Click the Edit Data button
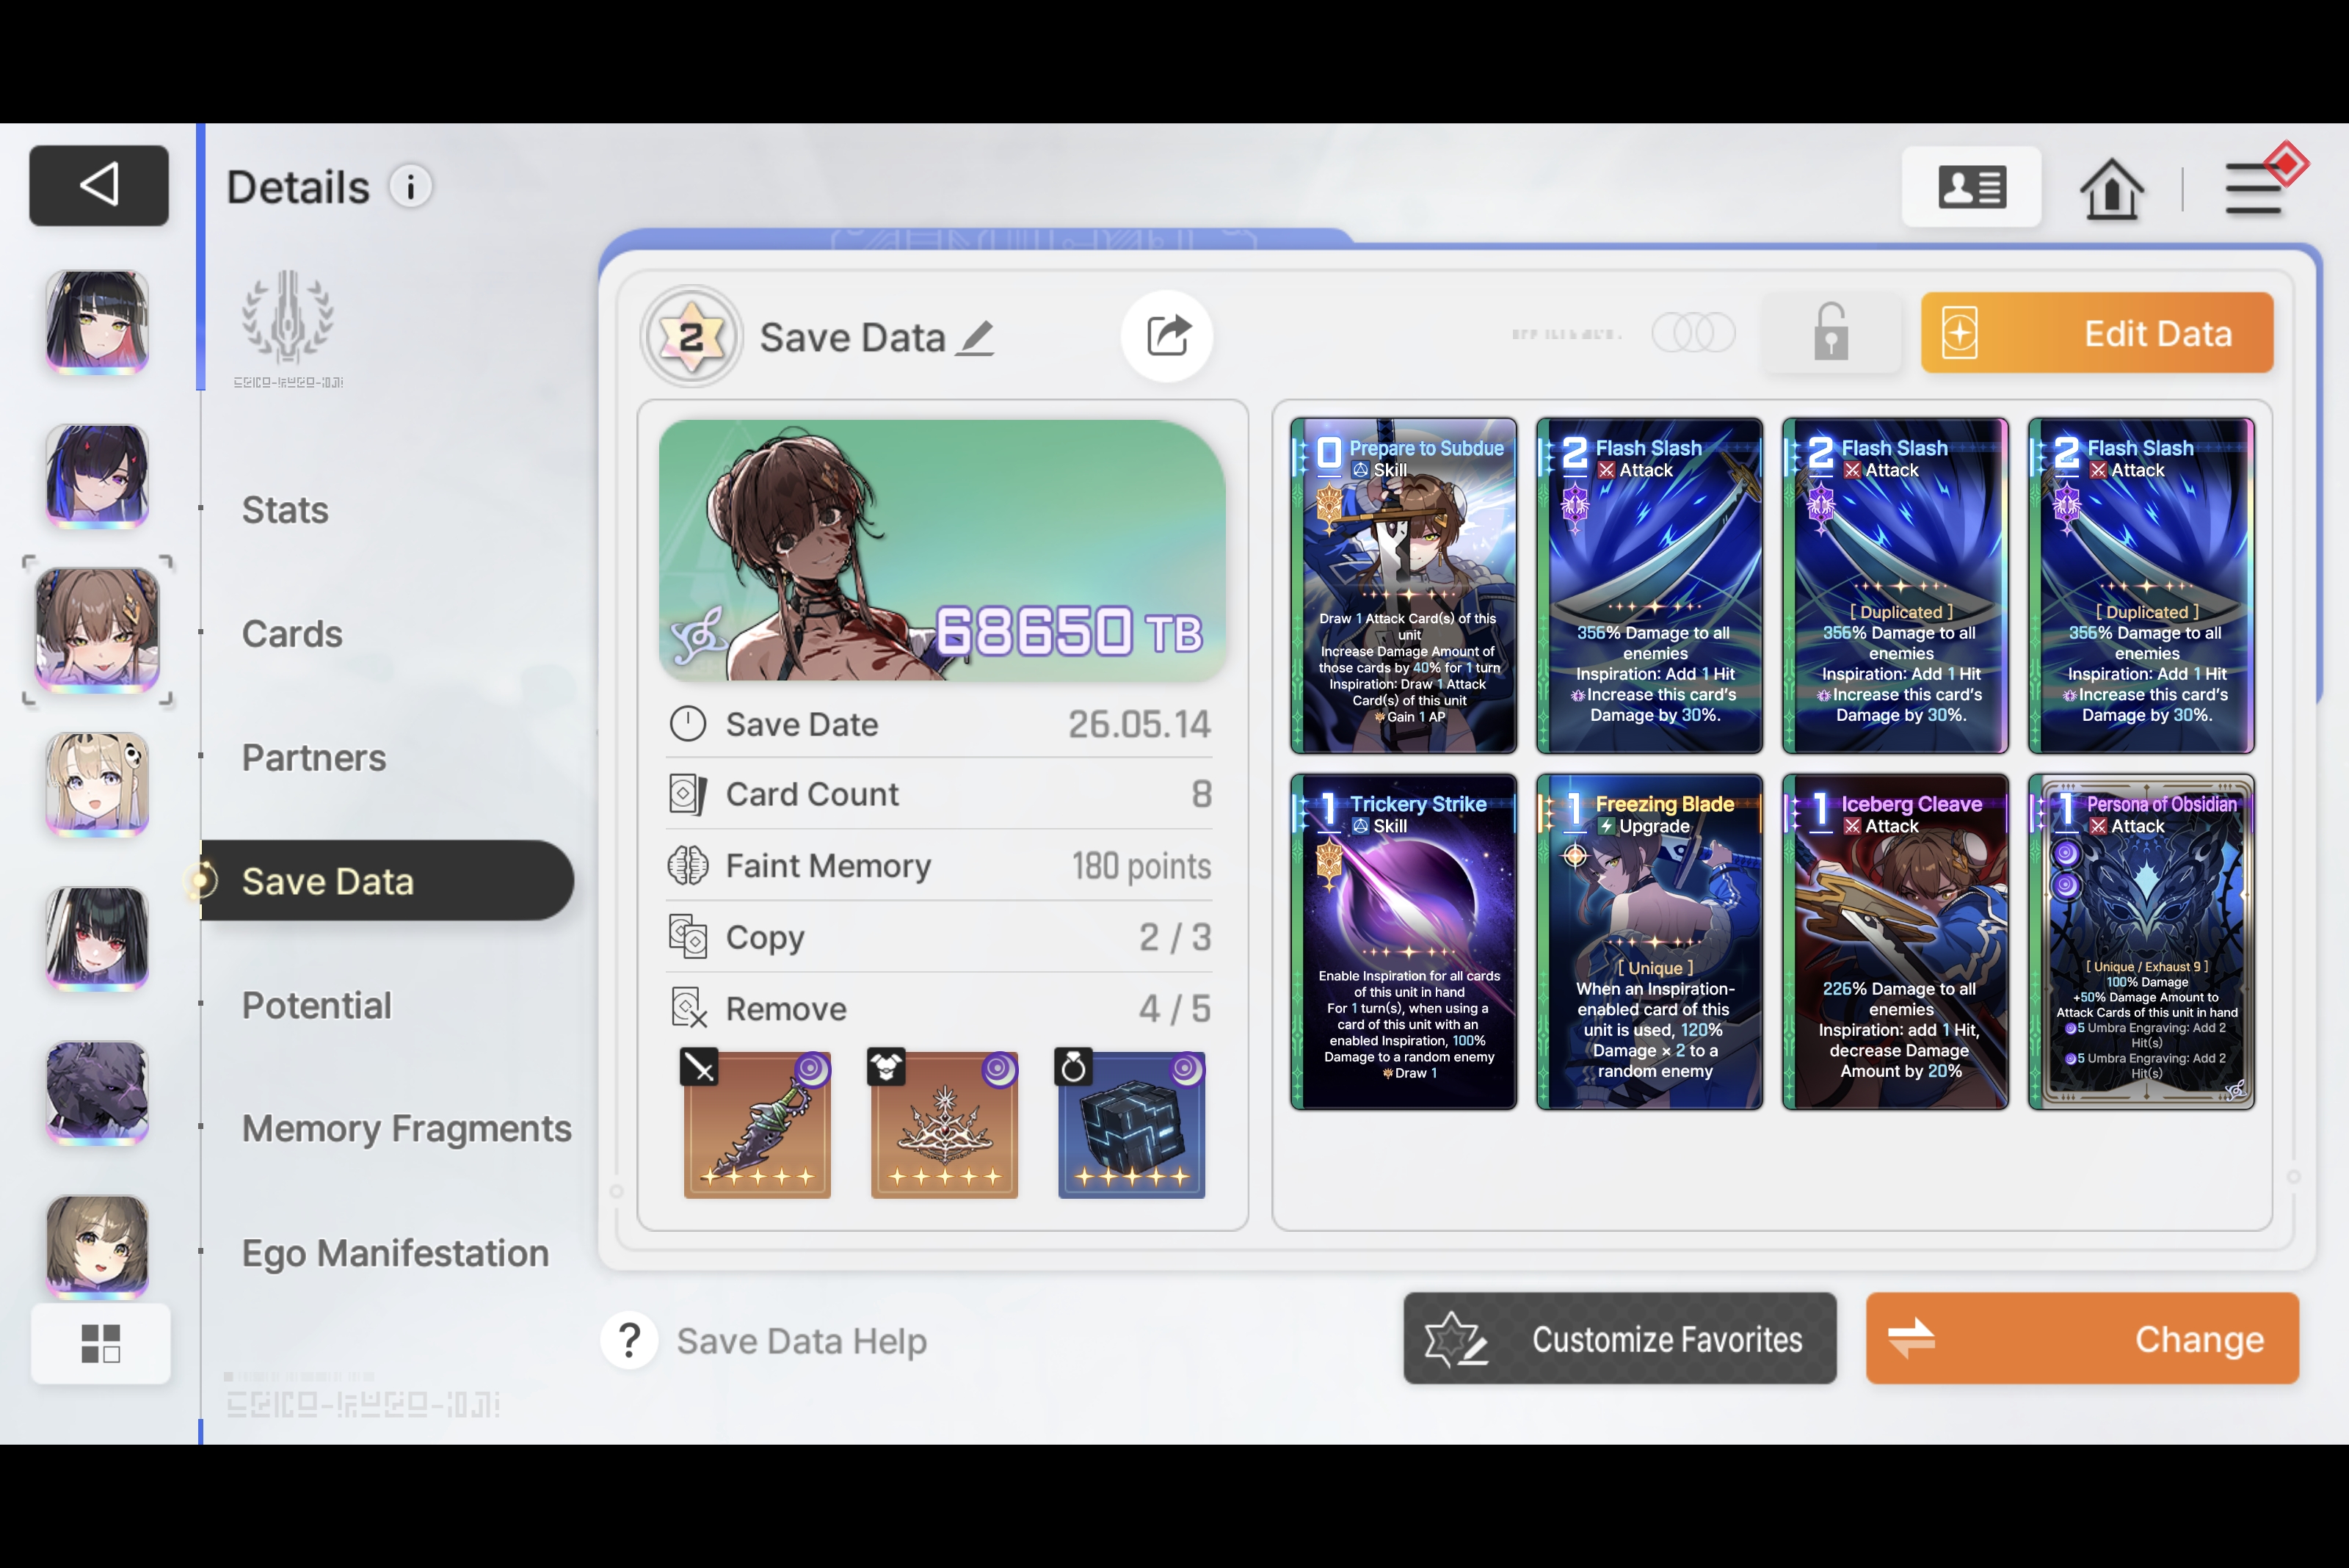 coord(2097,333)
